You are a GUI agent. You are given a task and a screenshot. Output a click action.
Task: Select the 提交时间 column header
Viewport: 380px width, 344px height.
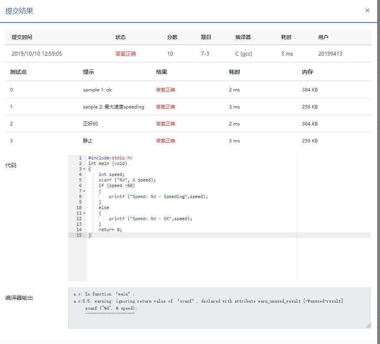coord(22,37)
